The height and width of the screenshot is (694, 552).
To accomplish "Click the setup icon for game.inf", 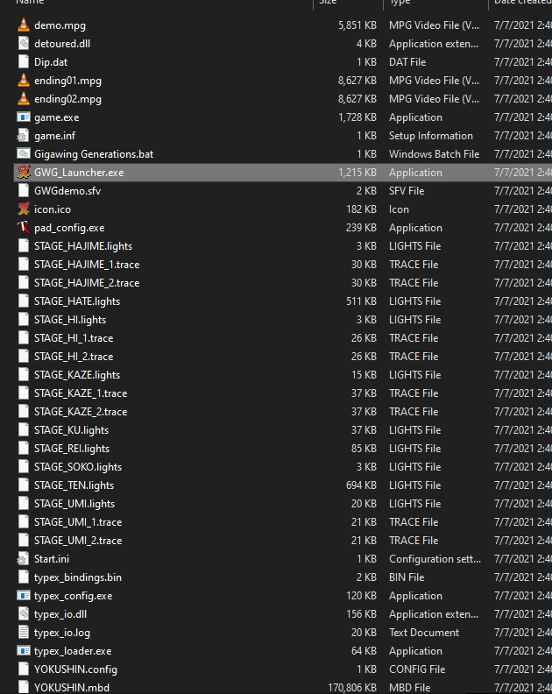I will pyautogui.click(x=24, y=136).
